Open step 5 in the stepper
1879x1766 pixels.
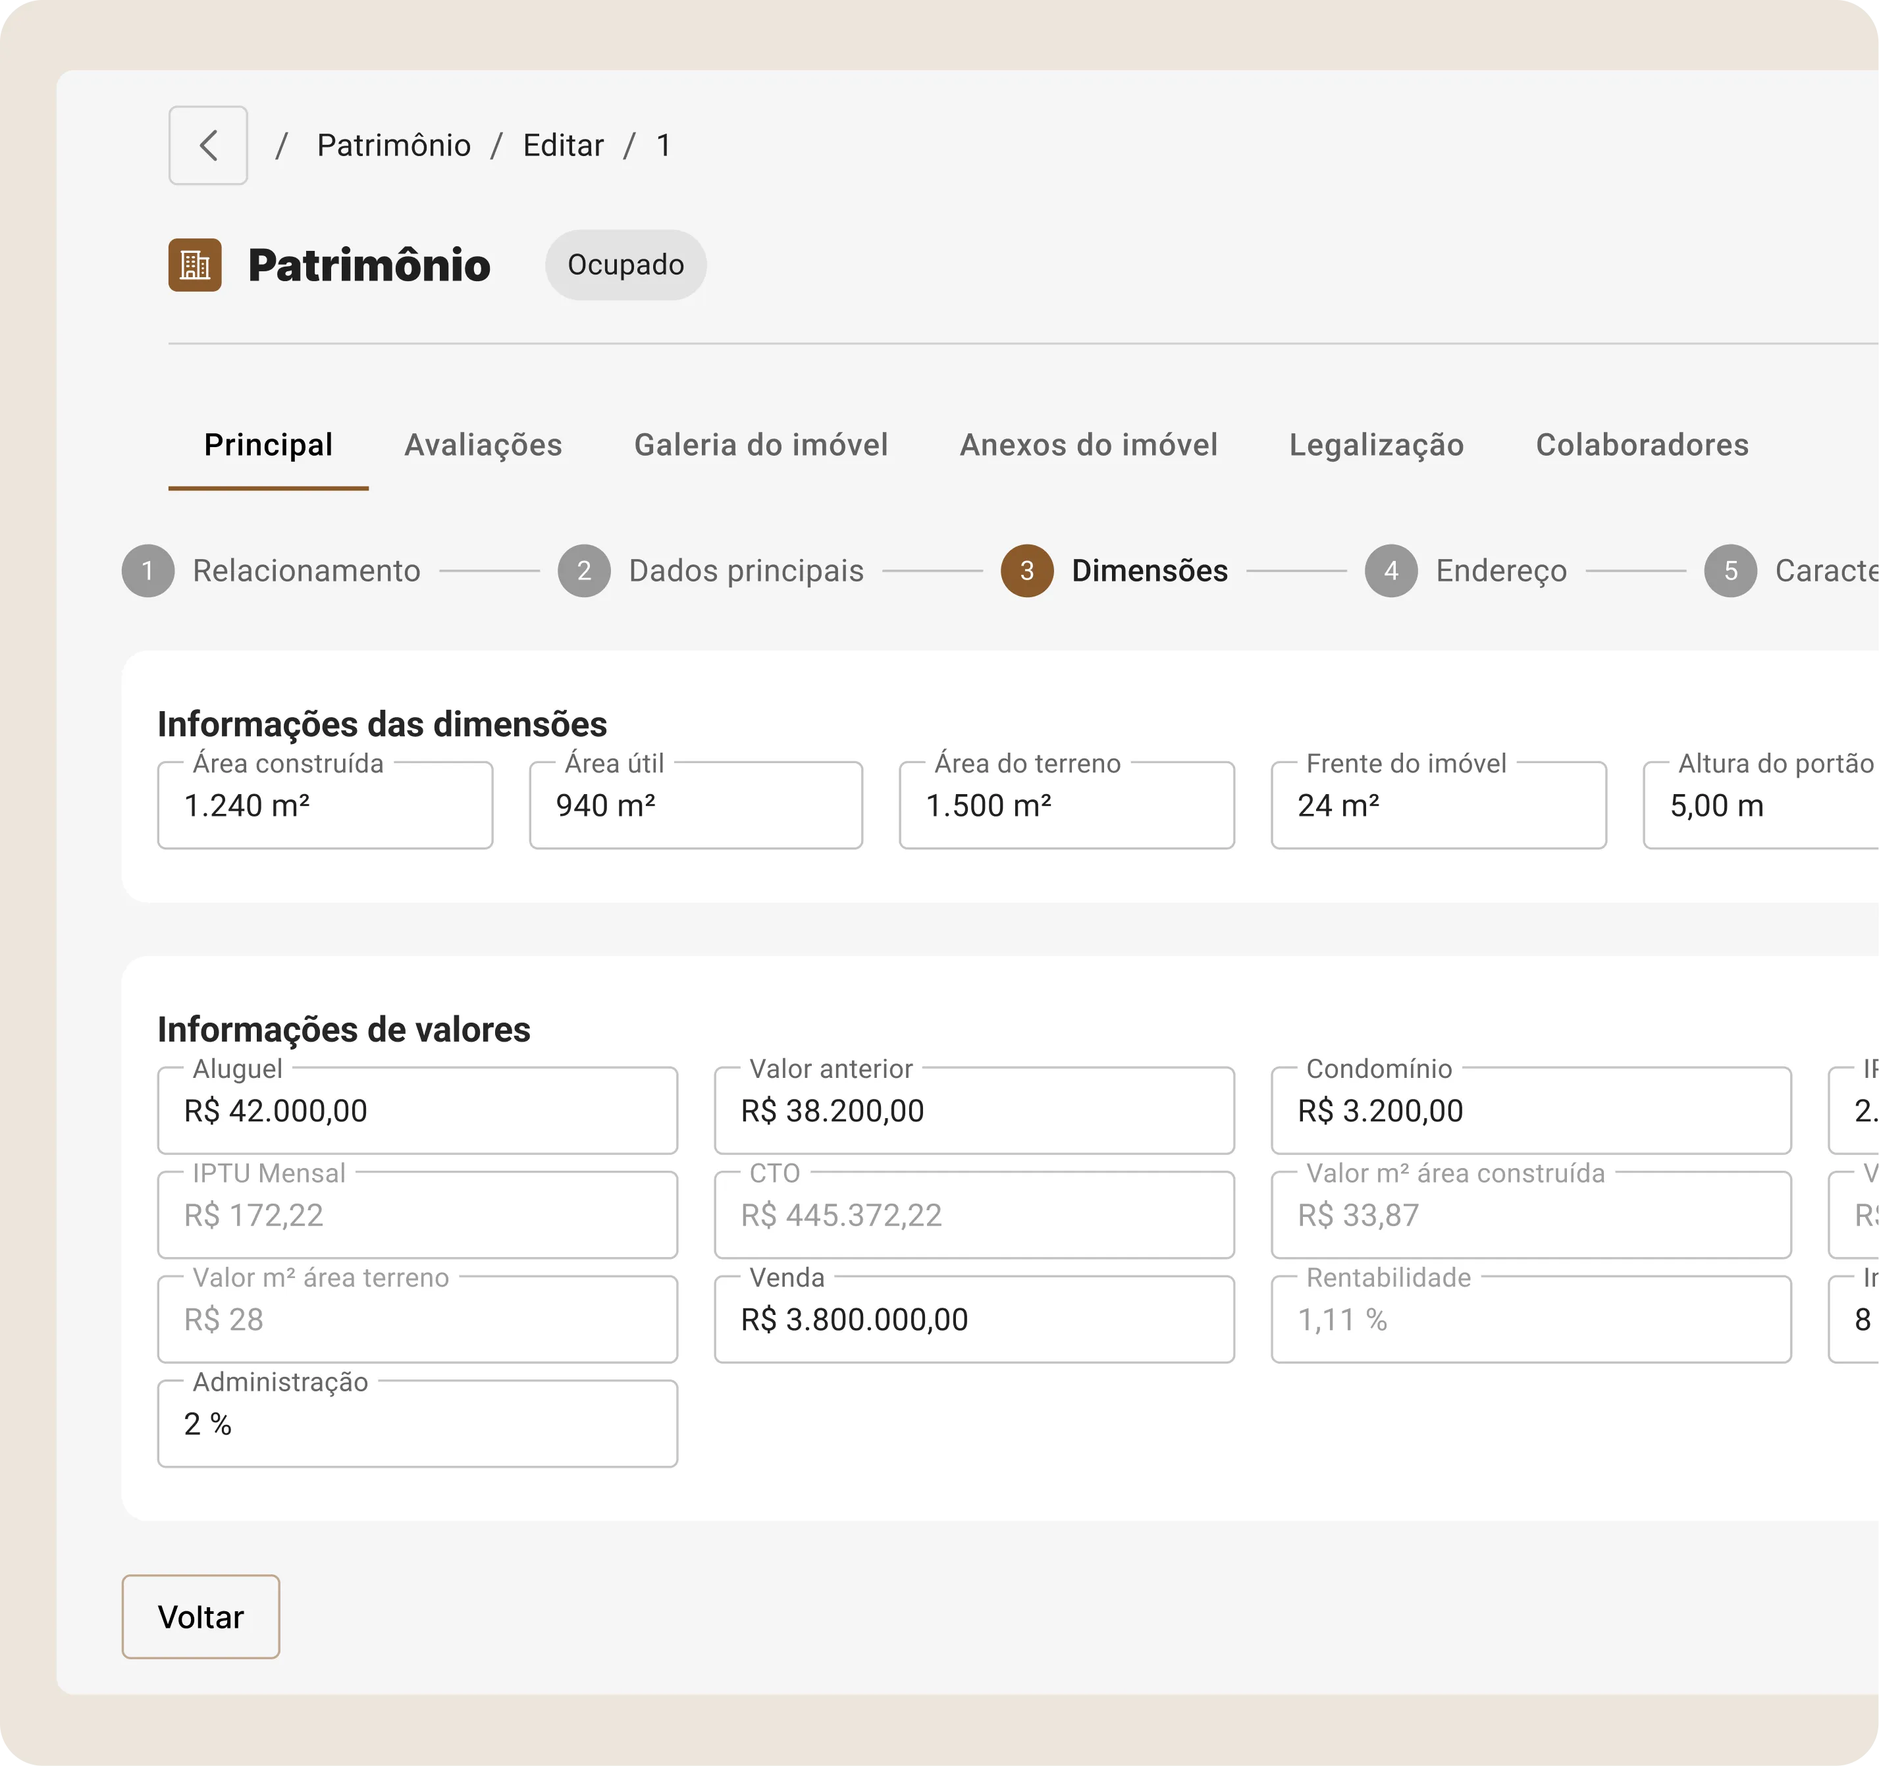pos(1730,571)
